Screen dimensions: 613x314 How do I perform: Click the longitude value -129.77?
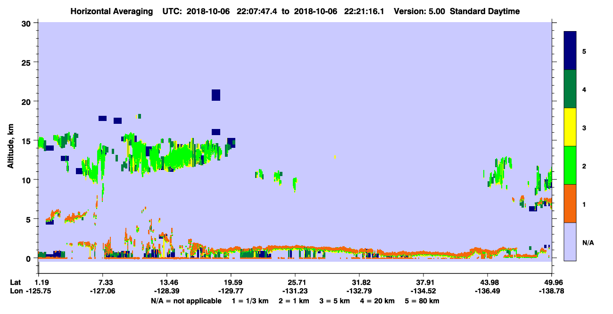pyautogui.click(x=231, y=291)
